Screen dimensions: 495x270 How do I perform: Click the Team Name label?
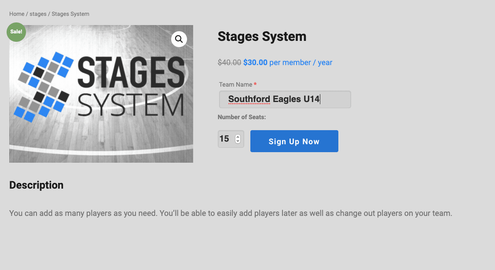235,84
